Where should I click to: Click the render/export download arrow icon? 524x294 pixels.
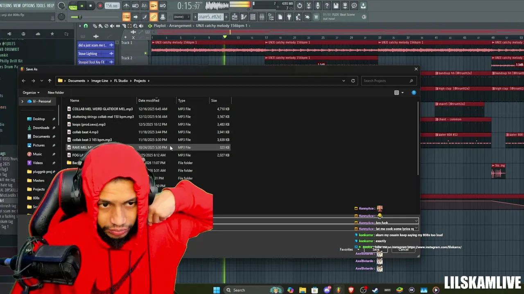pyautogui.click(x=363, y=6)
